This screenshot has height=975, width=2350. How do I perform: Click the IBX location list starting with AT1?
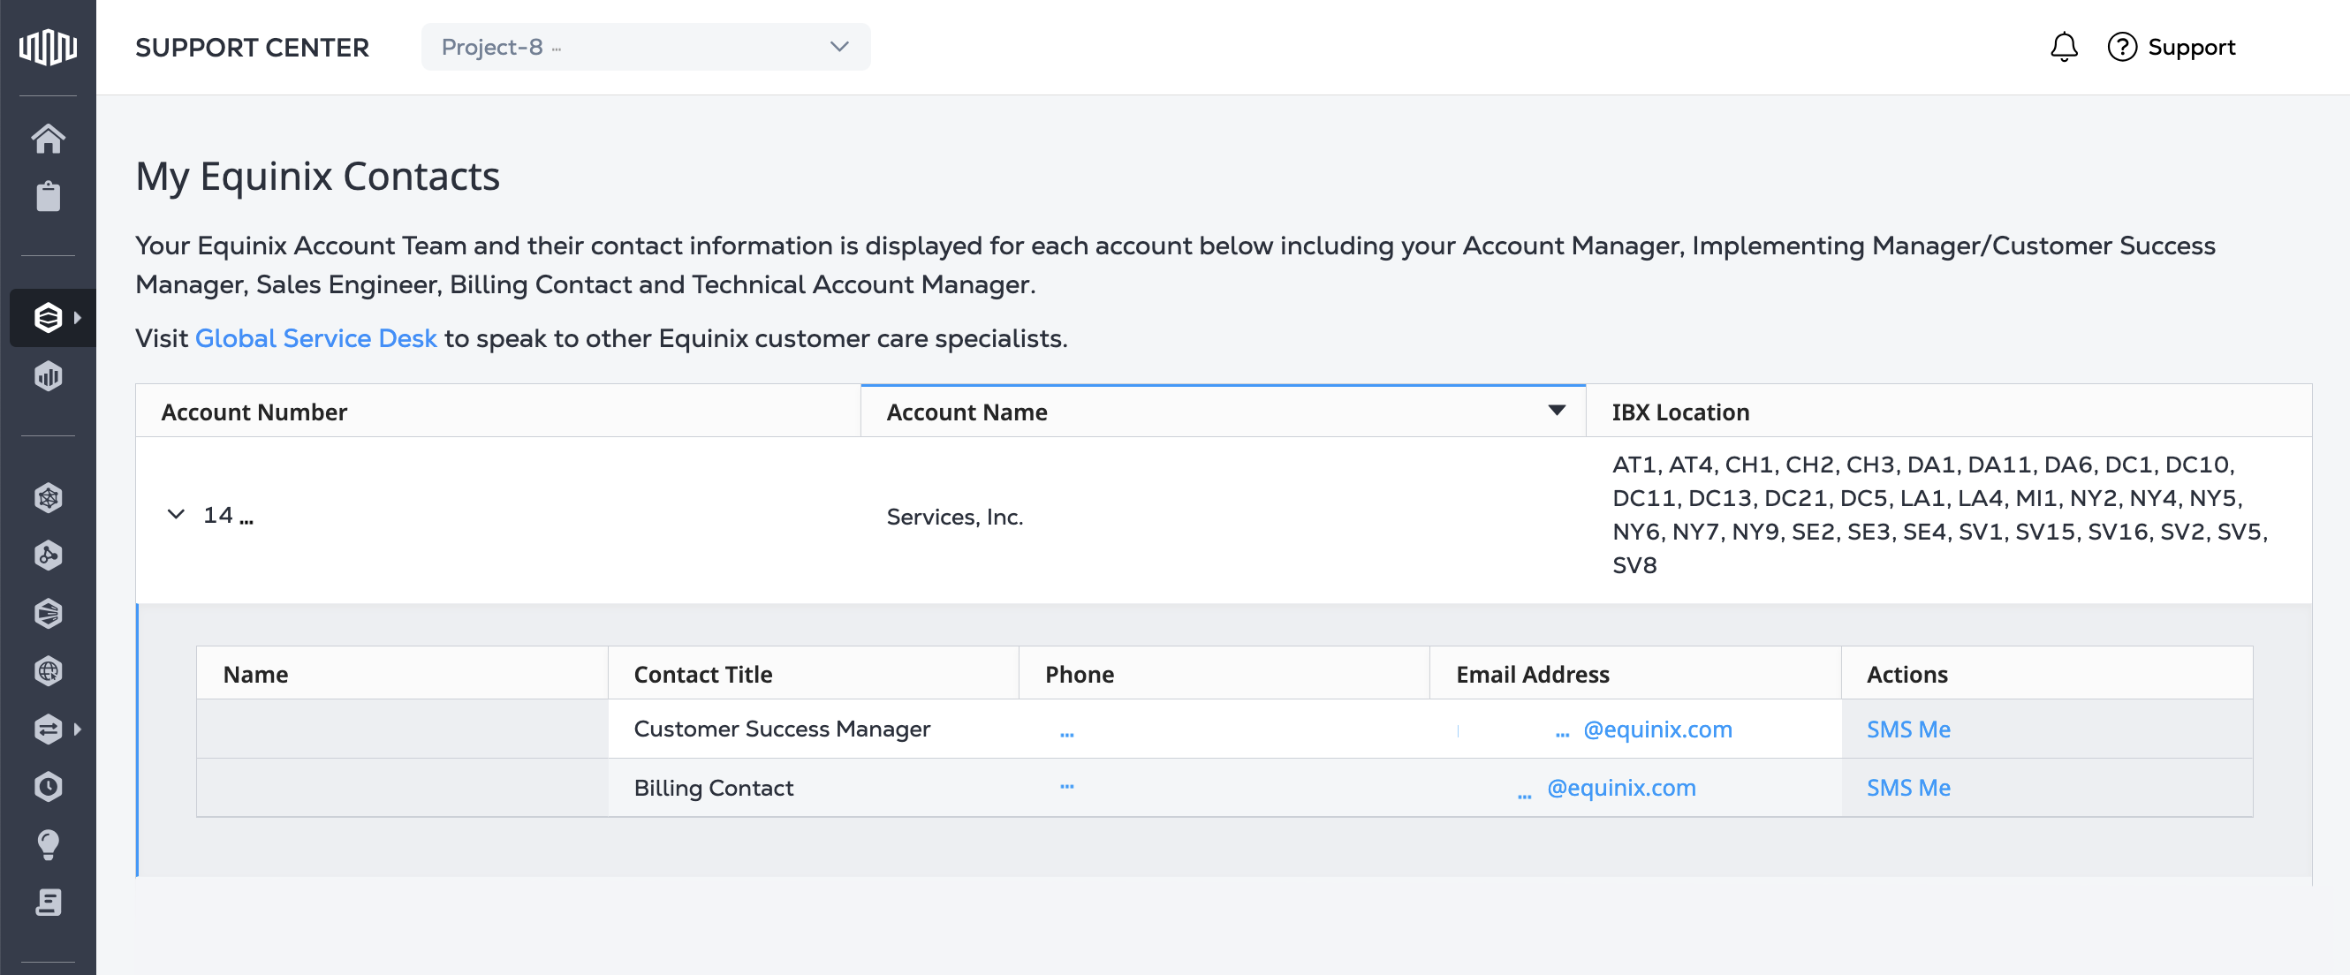(1938, 514)
